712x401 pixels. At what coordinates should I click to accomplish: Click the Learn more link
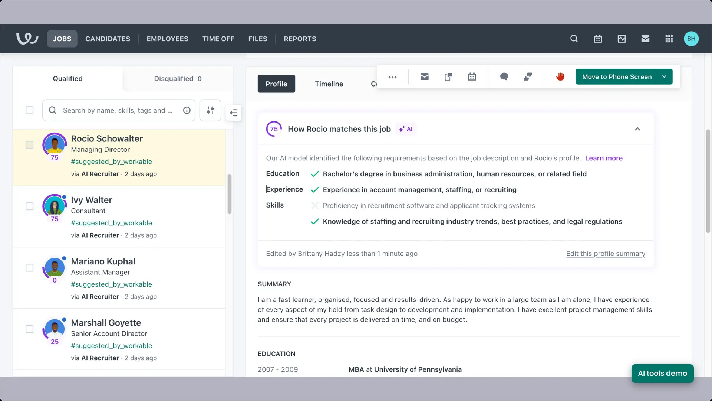[x=604, y=158]
